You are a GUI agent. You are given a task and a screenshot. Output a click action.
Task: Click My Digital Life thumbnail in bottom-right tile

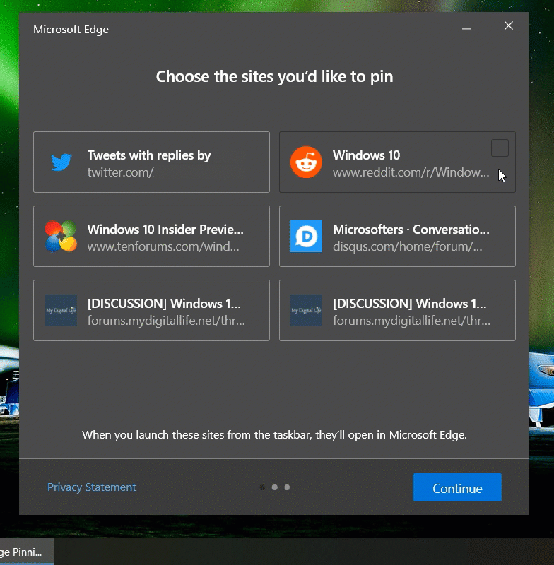(x=306, y=311)
